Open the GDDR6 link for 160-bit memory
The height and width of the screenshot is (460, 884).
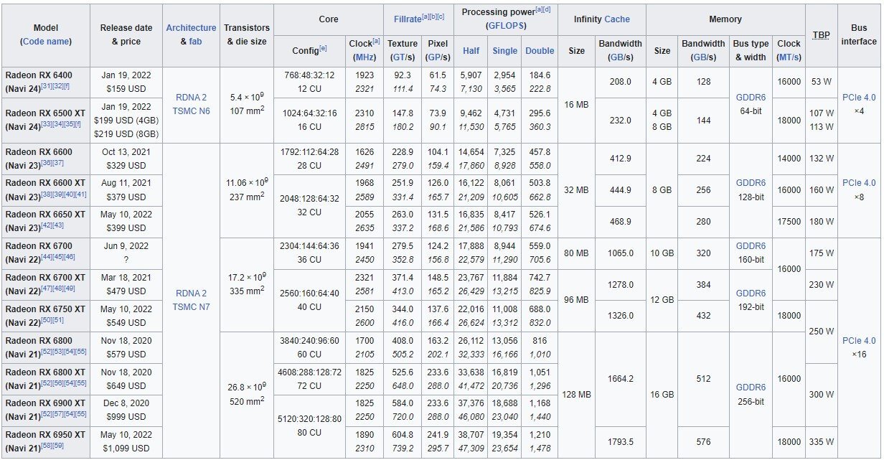(751, 246)
